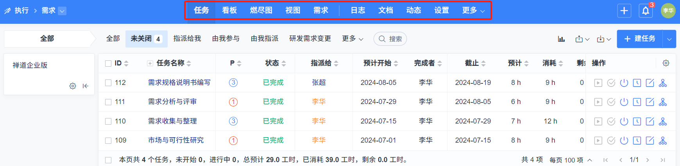Image resolution: width=680 pixels, height=166 pixels.
Task: Jump to the last page arrow
Action: pyautogui.click(x=663, y=160)
